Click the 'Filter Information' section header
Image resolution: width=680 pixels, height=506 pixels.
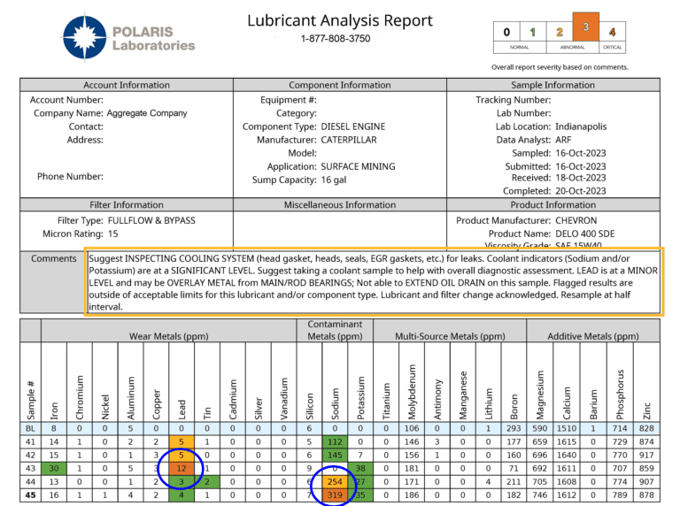click(x=127, y=205)
